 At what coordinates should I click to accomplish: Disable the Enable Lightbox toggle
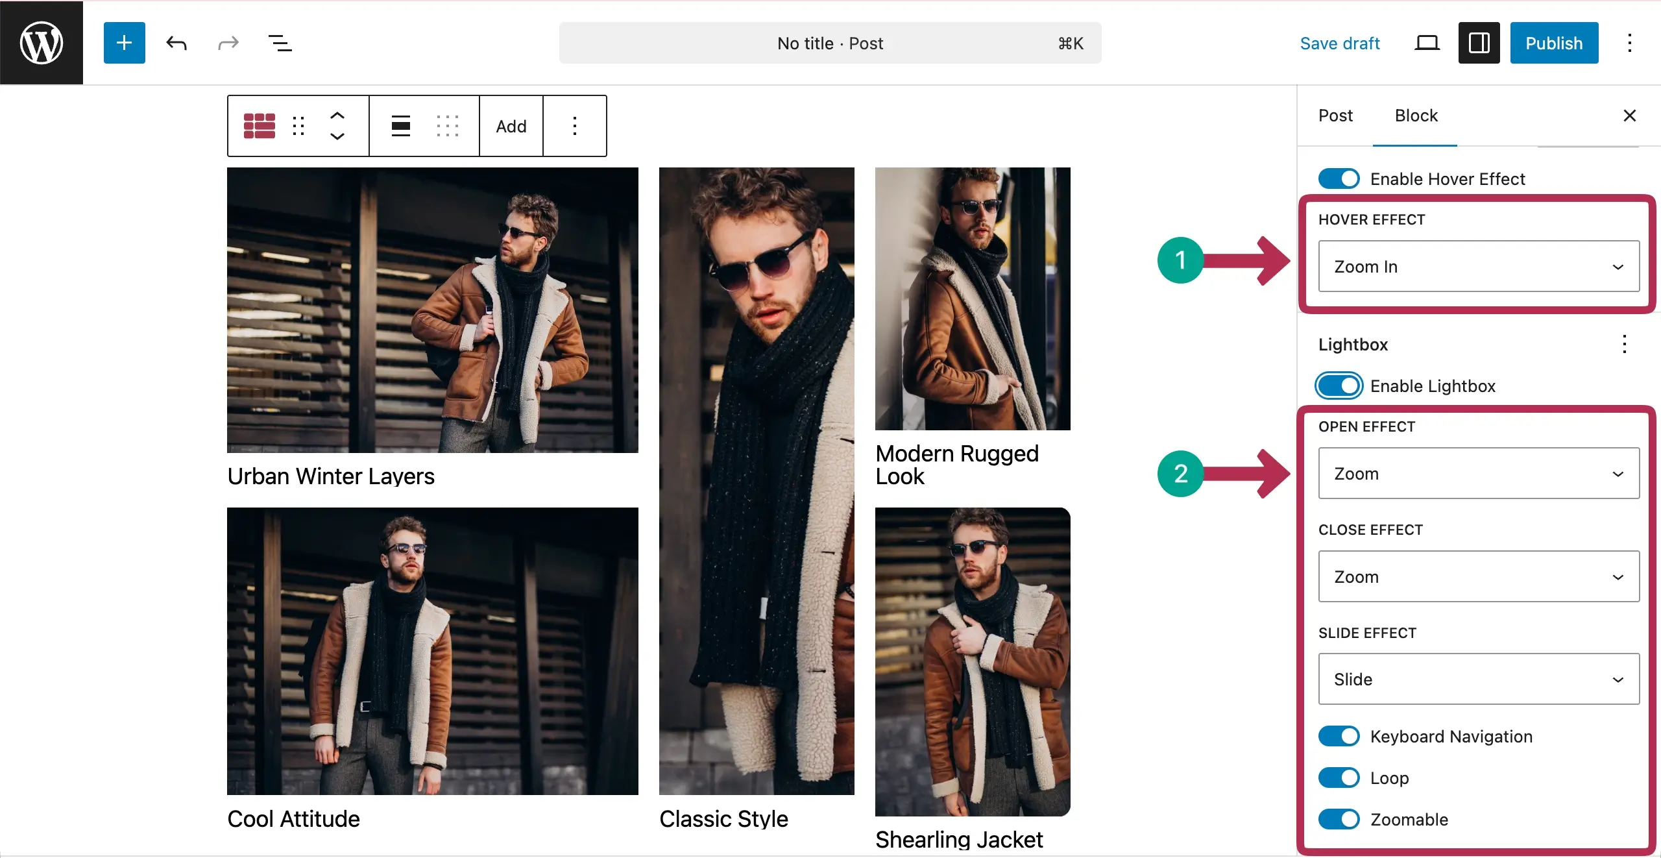click(x=1339, y=386)
